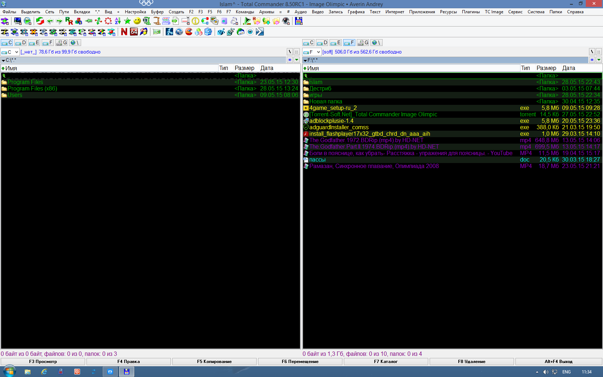Click the monitor icon in first toolbar
The height and width of the screenshot is (377, 603).
pyautogui.click(x=18, y=21)
